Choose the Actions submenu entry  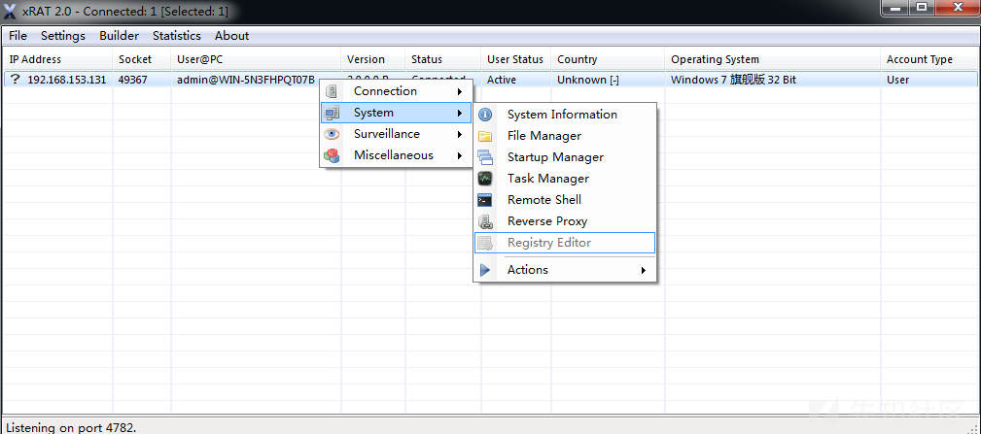(565, 270)
